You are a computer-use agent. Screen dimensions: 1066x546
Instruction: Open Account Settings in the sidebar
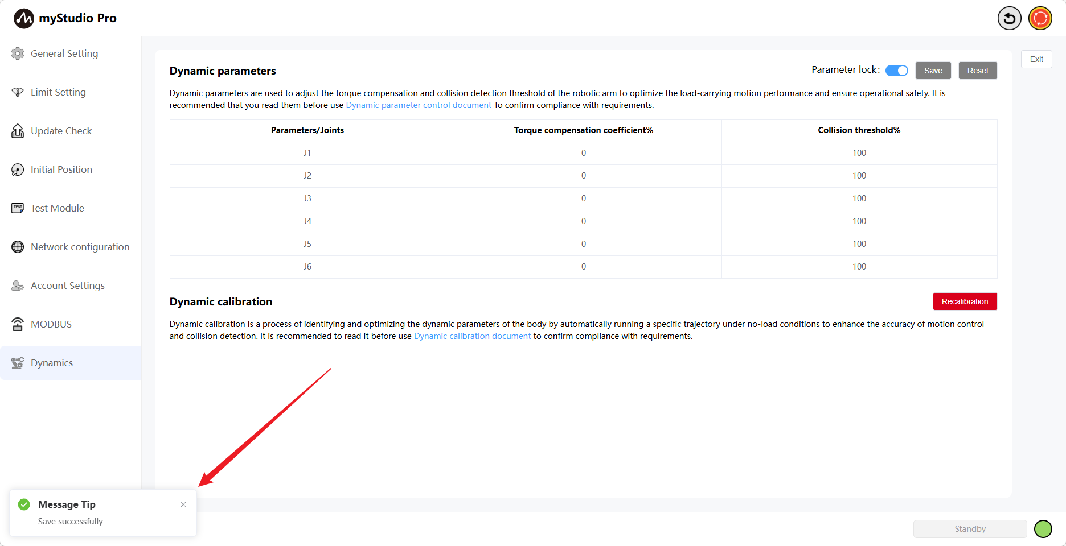pos(67,286)
